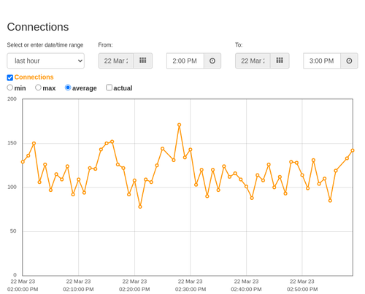Click the lowest data point near 02:20 PM

tap(140, 206)
